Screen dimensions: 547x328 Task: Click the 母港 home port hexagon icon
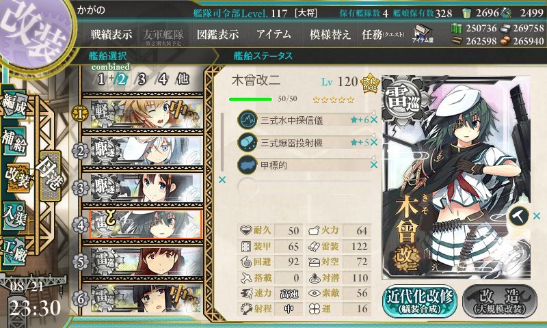(x=51, y=176)
